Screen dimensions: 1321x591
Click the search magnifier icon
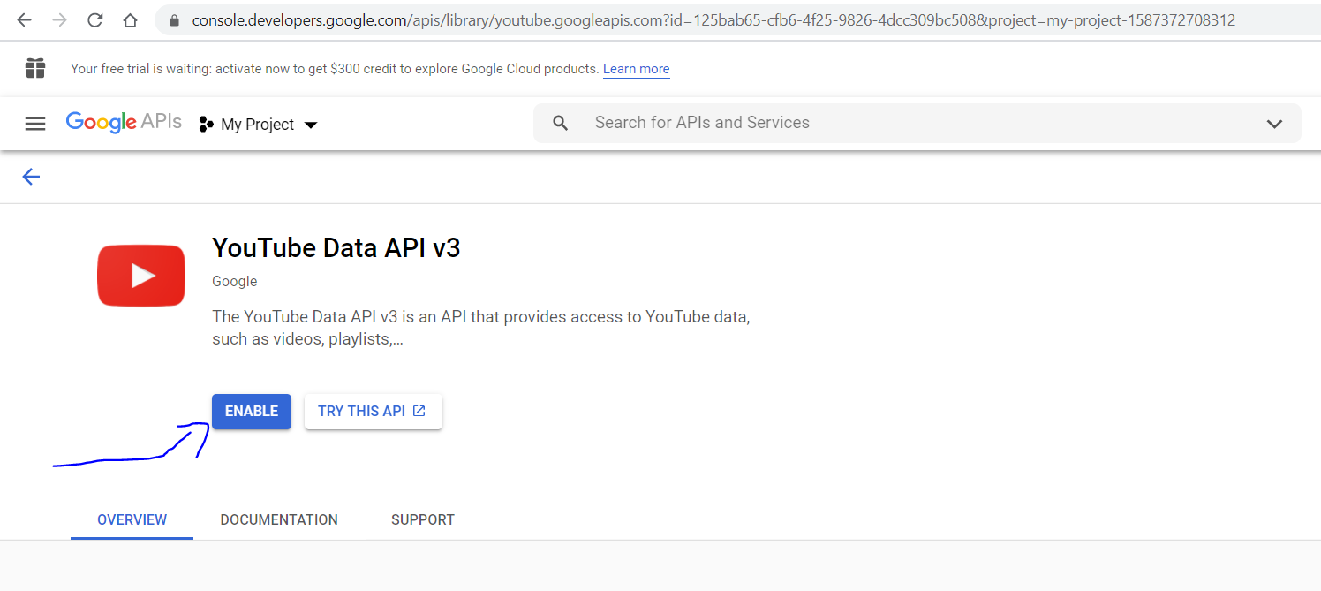click(x=560, y=123)
